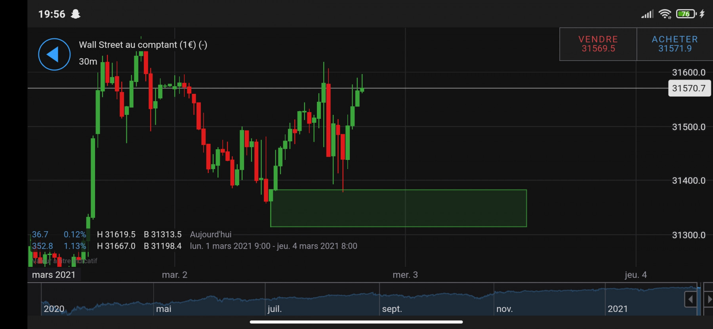Tap the right arrow on timeline navigator

tap(709, 299)
